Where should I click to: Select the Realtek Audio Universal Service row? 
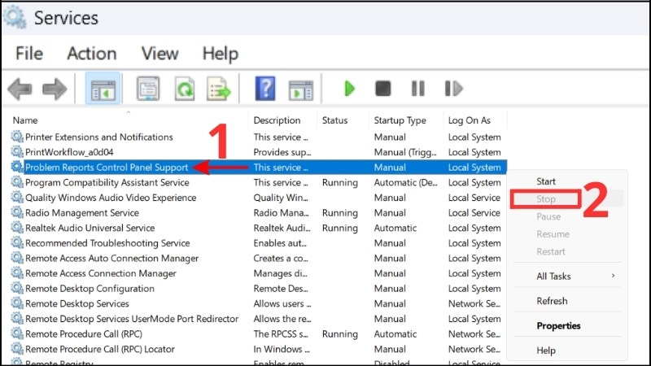click(x=90, y=228)
